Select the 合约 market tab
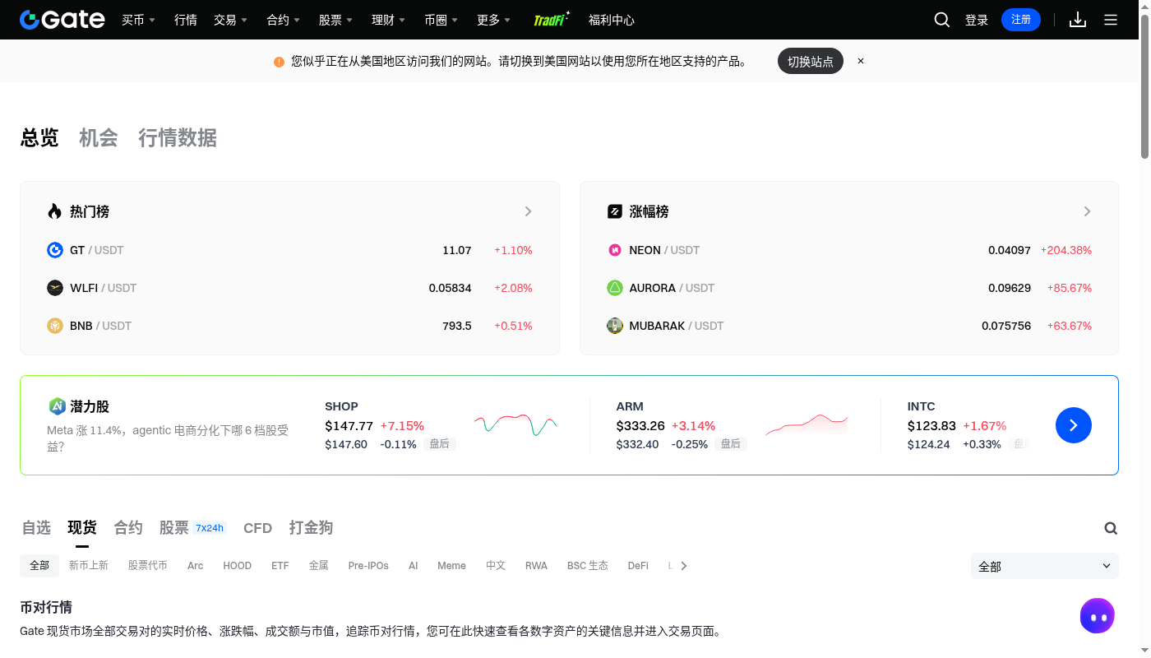Image resolution: width=1151 pixels, height=658 pixels. coord(128,528)
